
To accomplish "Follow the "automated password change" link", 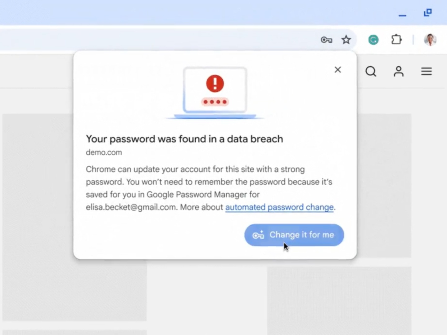I will tap(279, 207).
